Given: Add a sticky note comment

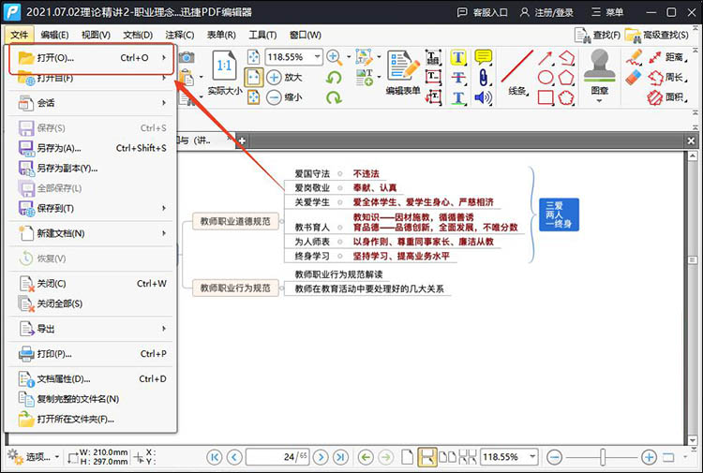Looking at the screenshot, I should tap(484, 57).
